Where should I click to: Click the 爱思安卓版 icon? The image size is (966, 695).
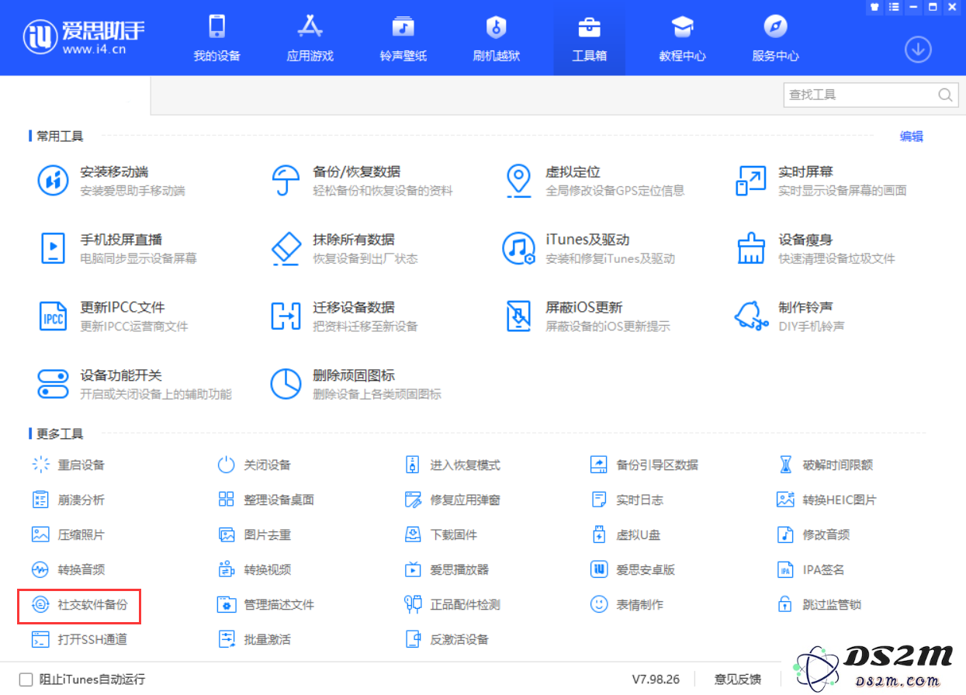(x=599, y=569)
